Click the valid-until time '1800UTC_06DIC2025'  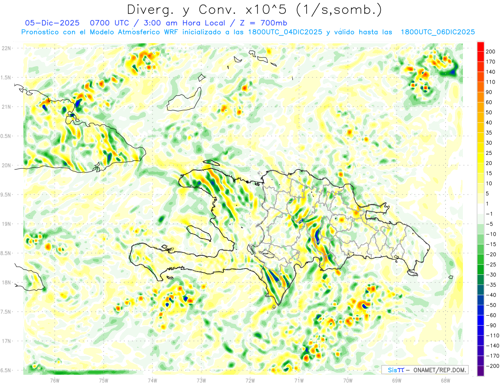tap(437, 32)
